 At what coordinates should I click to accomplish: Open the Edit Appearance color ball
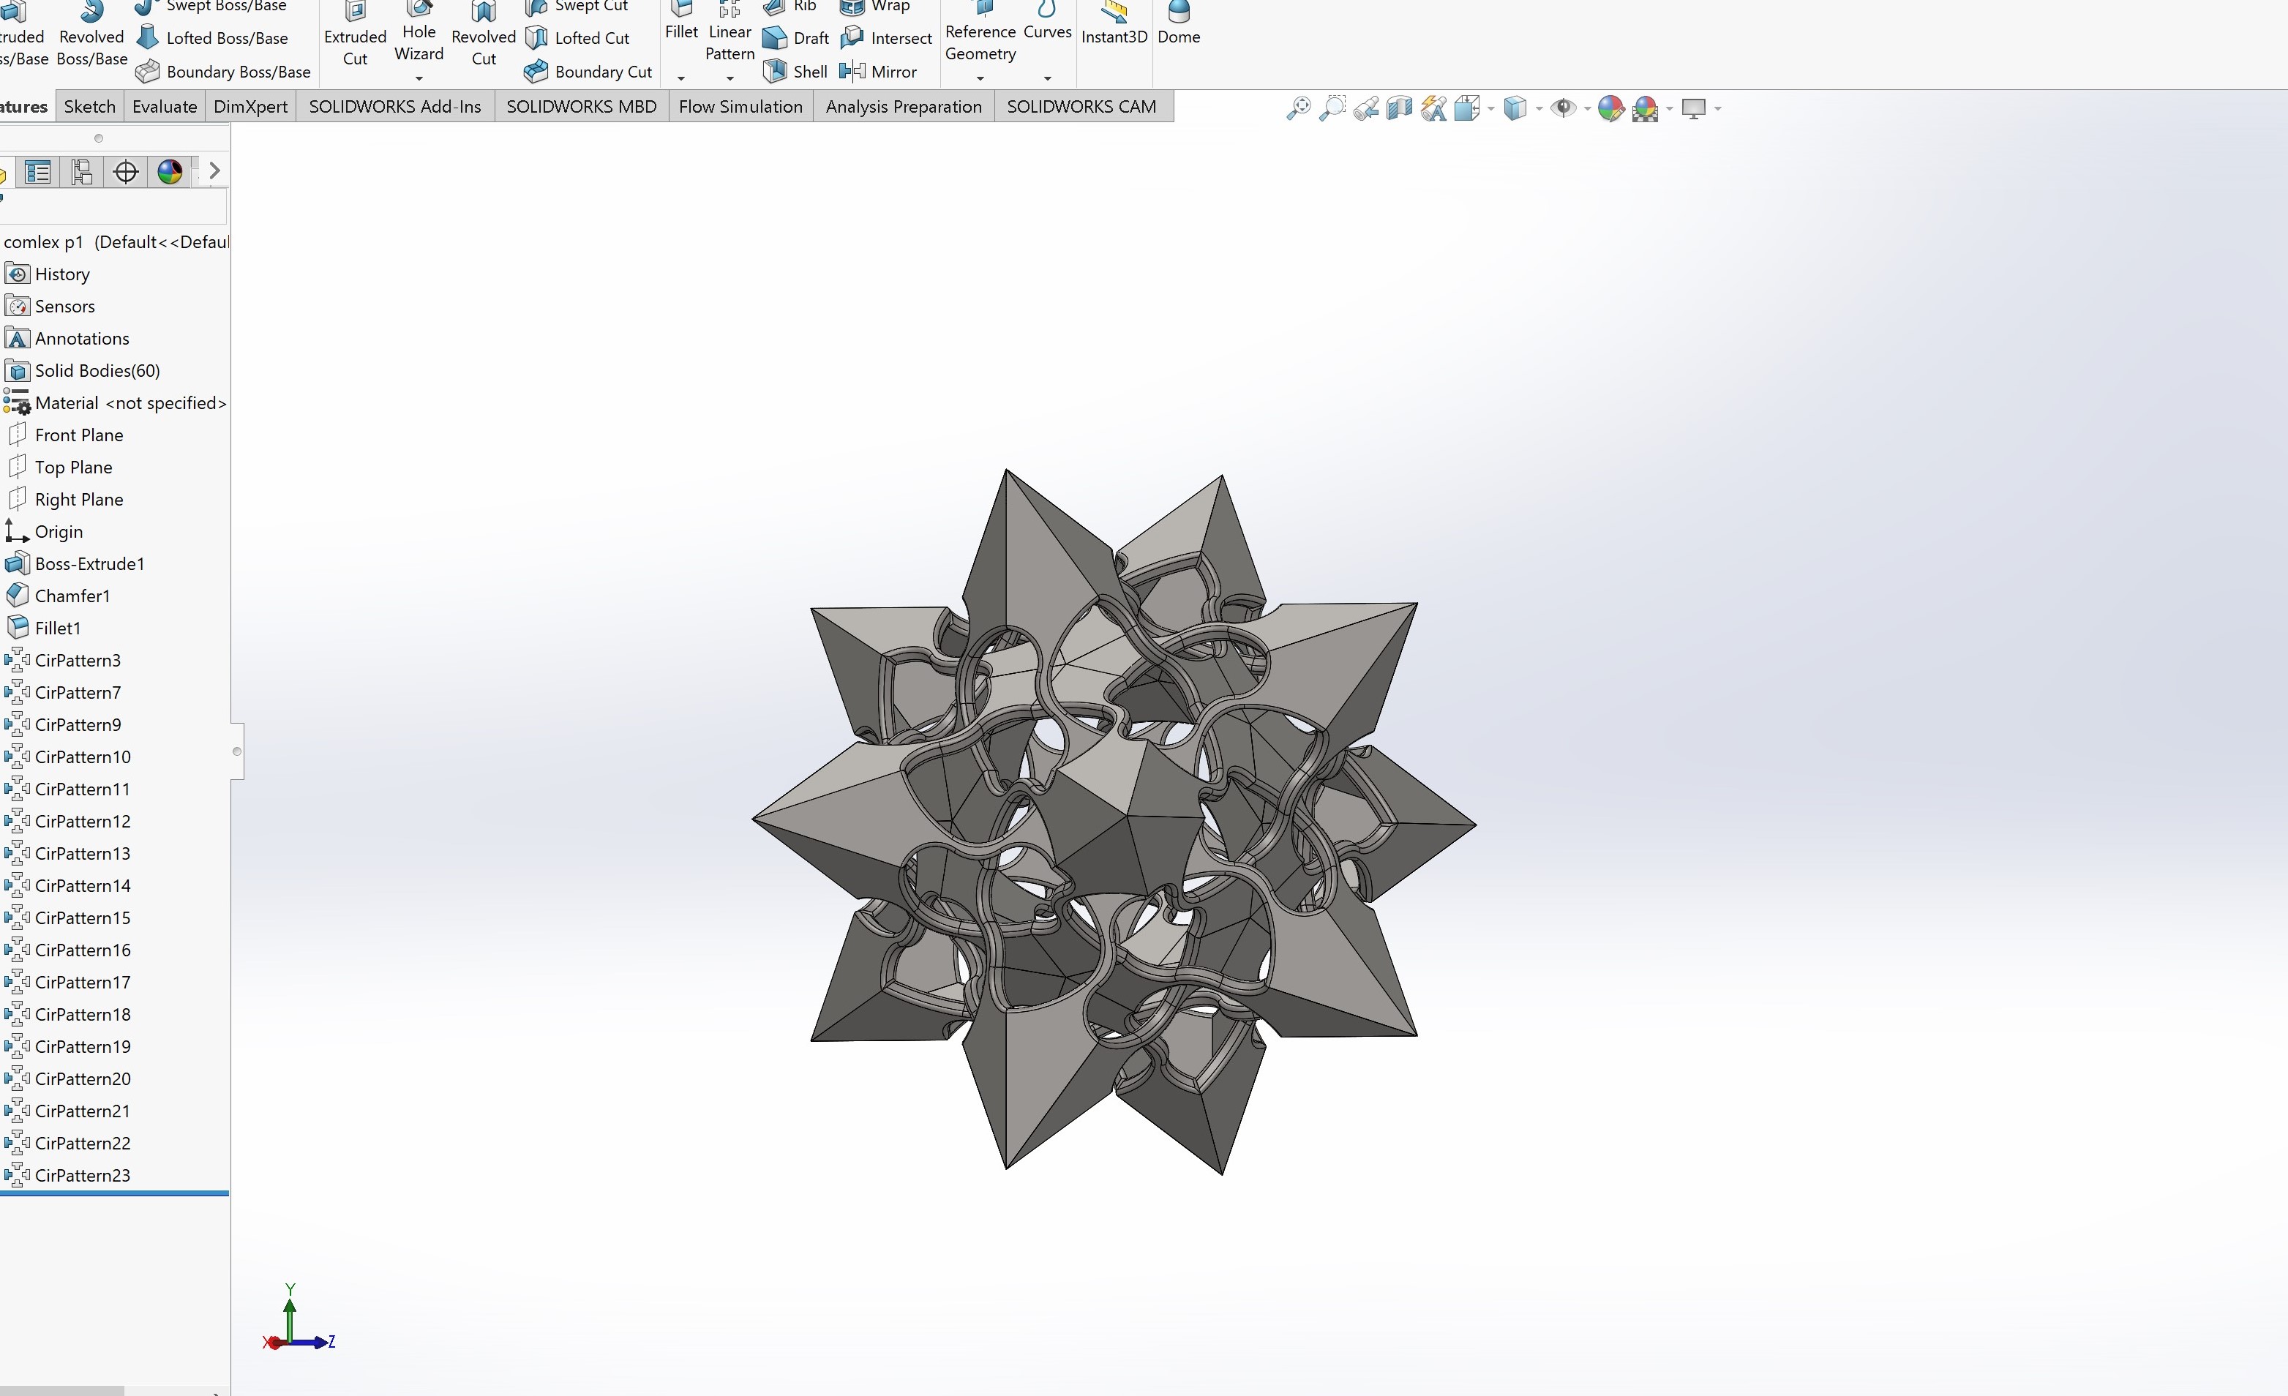(1610, 109)
